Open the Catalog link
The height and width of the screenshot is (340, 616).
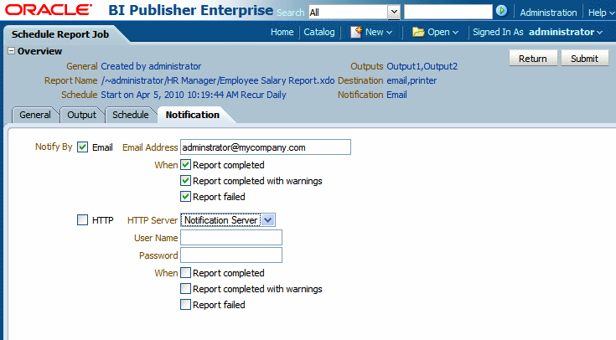click(x=319, y=32)
